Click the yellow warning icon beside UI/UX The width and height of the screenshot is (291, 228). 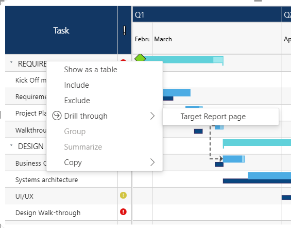[x=123, y=196]
